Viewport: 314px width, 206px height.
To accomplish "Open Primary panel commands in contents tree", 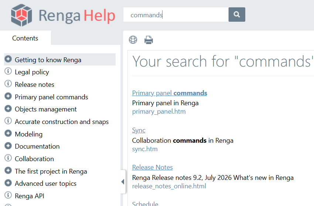I will coord(51,97).
